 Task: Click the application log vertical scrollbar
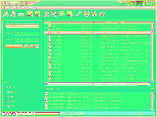152,101
